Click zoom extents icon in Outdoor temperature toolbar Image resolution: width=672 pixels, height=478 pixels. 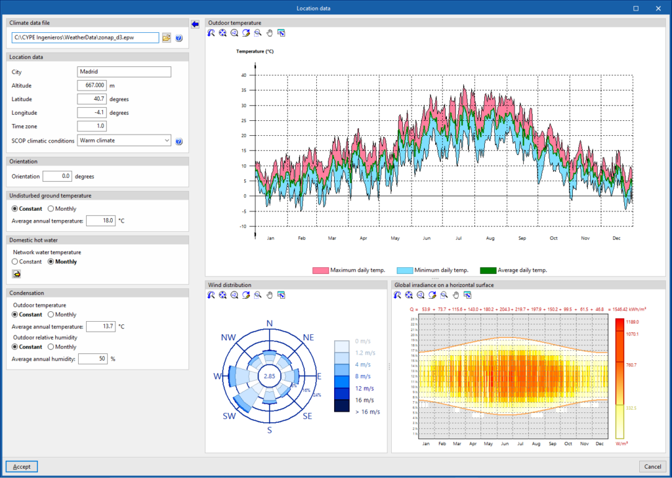pyautogui.click(x=223, y=33)
